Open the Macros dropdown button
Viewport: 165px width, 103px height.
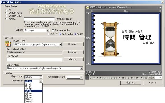pos(73,59)
